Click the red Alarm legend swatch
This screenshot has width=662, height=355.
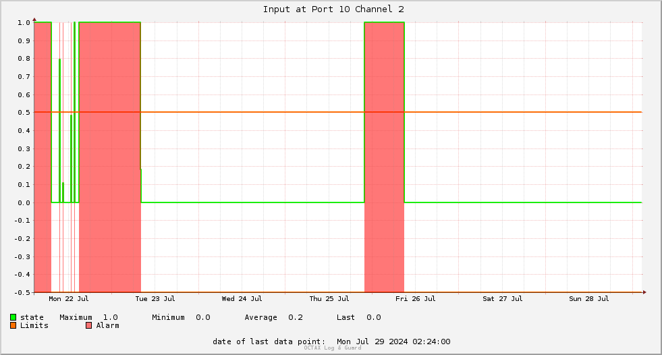[x=88, y=325]
